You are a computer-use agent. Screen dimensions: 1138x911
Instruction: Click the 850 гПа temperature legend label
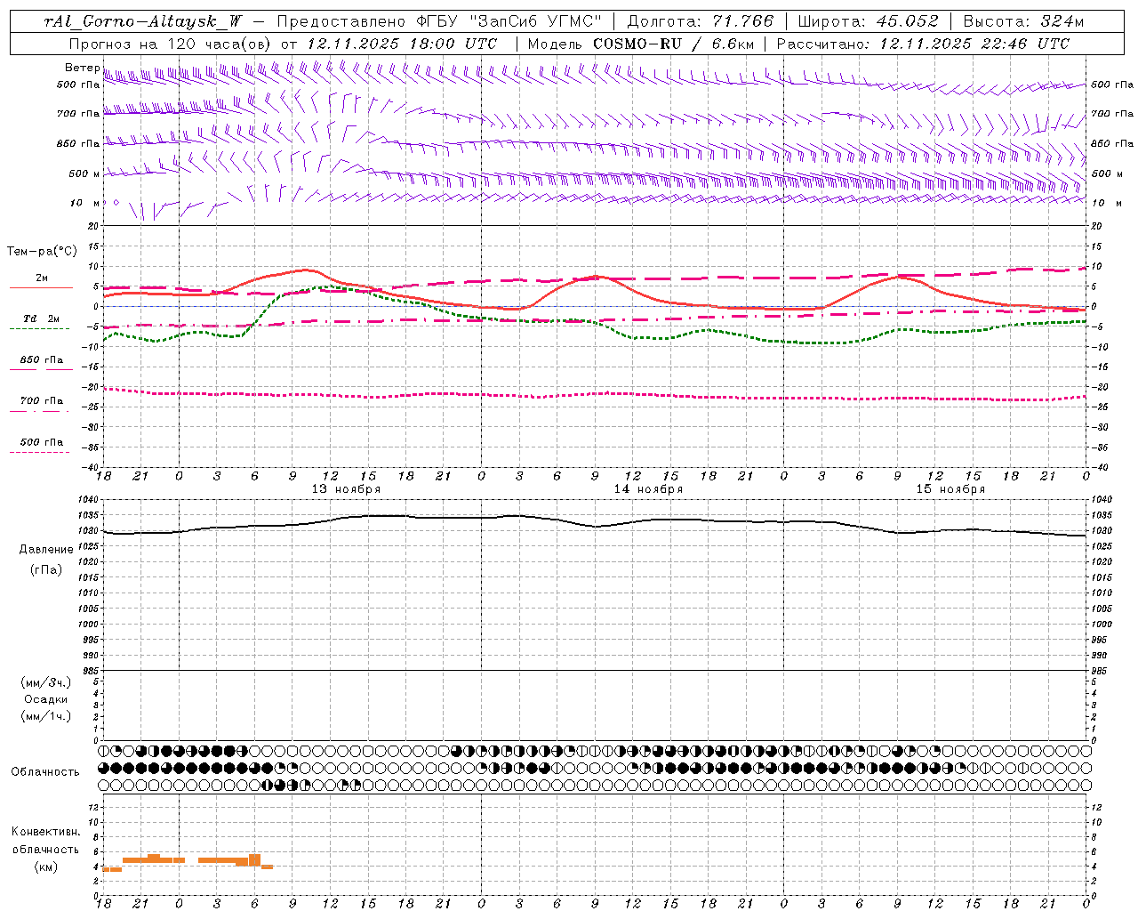(x=42, y=360)
